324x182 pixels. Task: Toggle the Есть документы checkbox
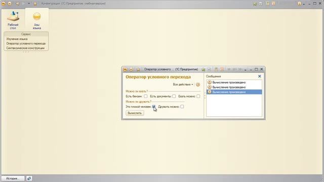pyautogui.click(x=174, y=96)
